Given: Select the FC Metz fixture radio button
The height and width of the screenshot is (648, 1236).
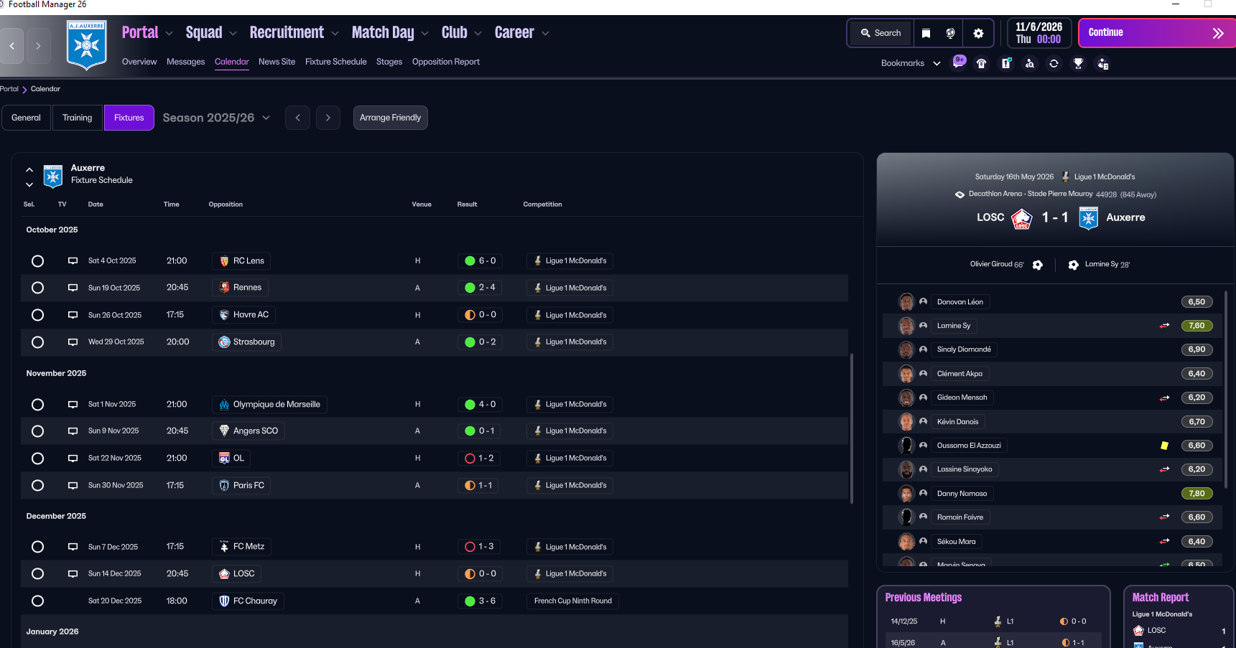Looking at the screenshot, I should [38, 547].
